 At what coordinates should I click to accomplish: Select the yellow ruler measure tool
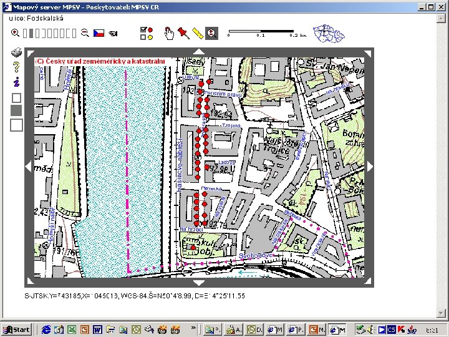tap(198, 33)
